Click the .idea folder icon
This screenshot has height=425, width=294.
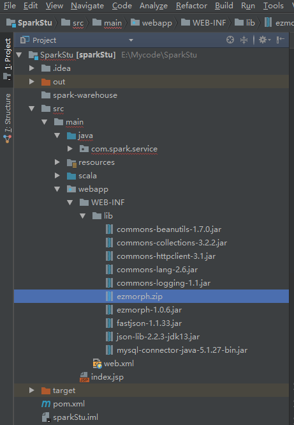[46, 68]
